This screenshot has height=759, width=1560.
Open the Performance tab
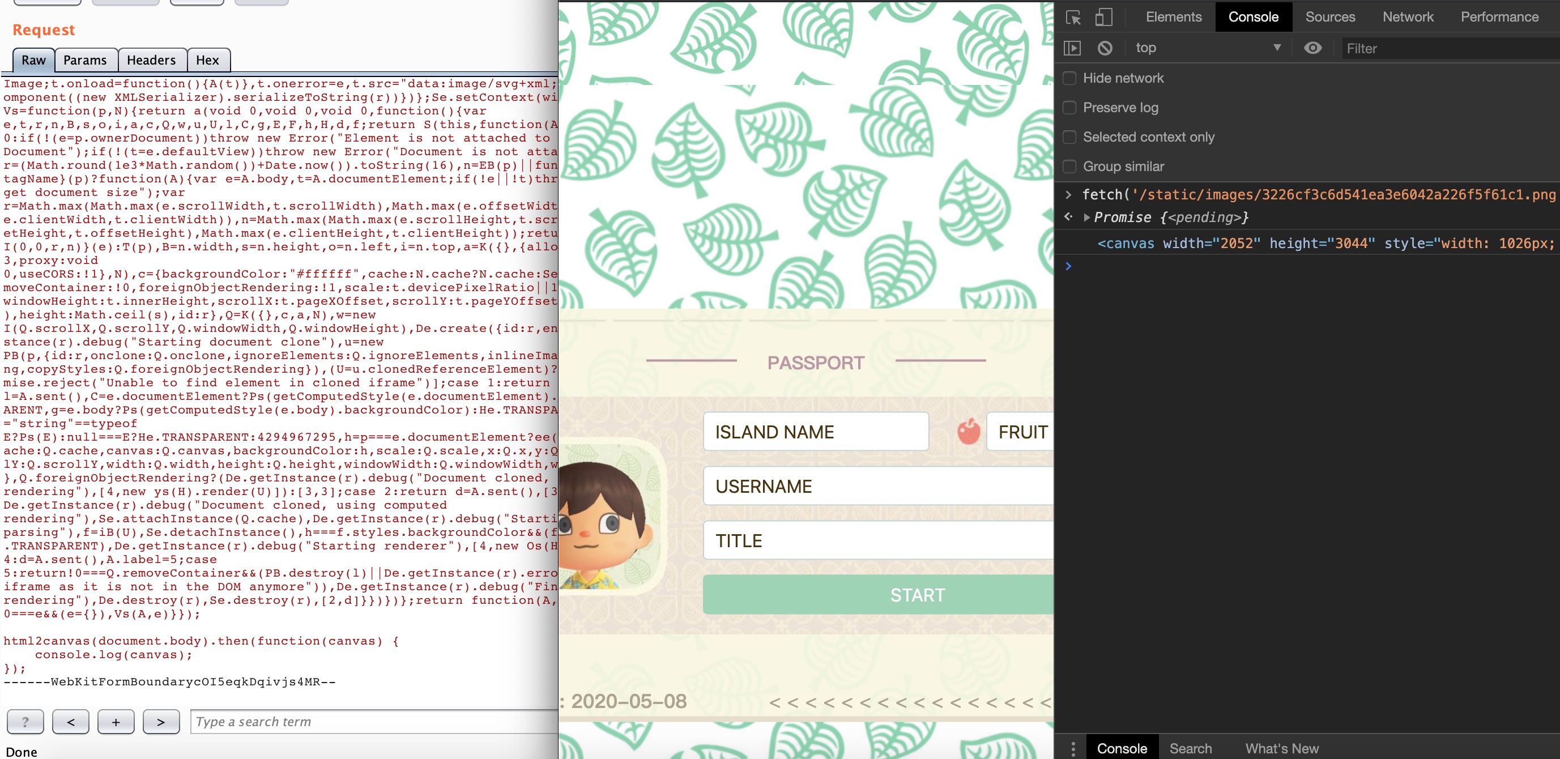pyautogui.click(x=1499, y=17)
